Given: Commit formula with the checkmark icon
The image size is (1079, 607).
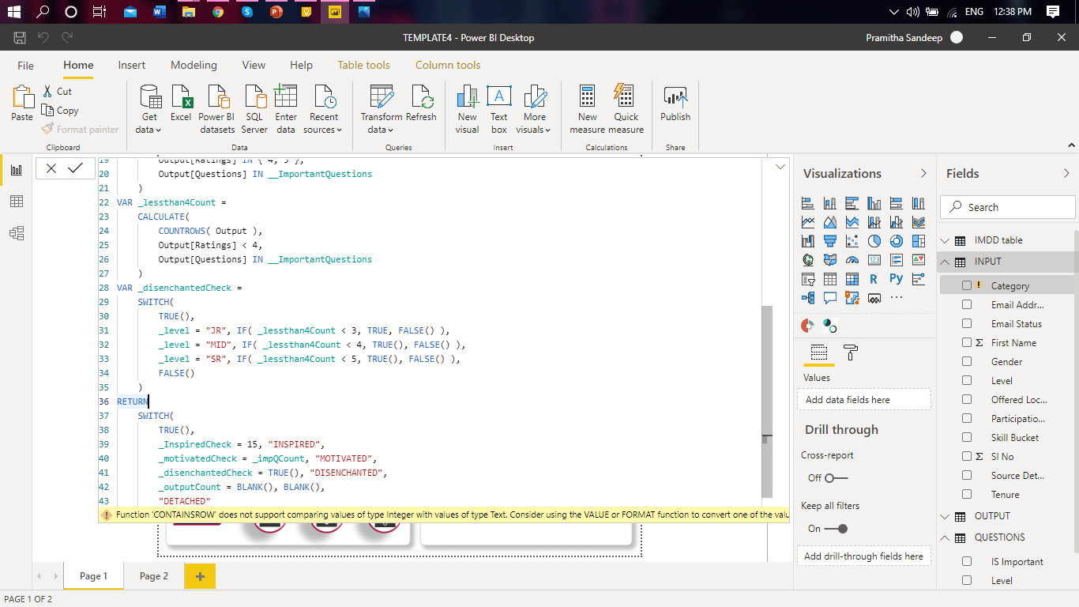Looking at the screenshot, I should pyautogui.click(x=75, y=168).
